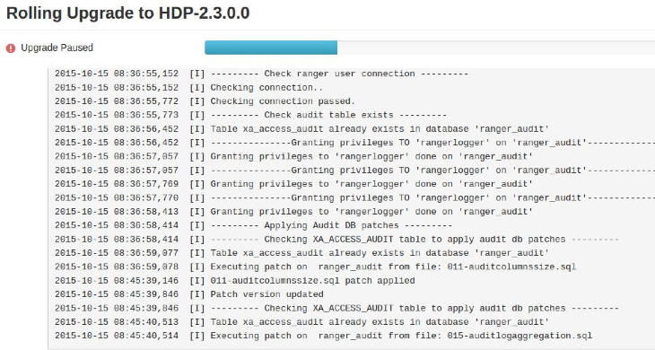Click the 015-auditlogaggregation.sql file name in the log

(x=520, y=336)
